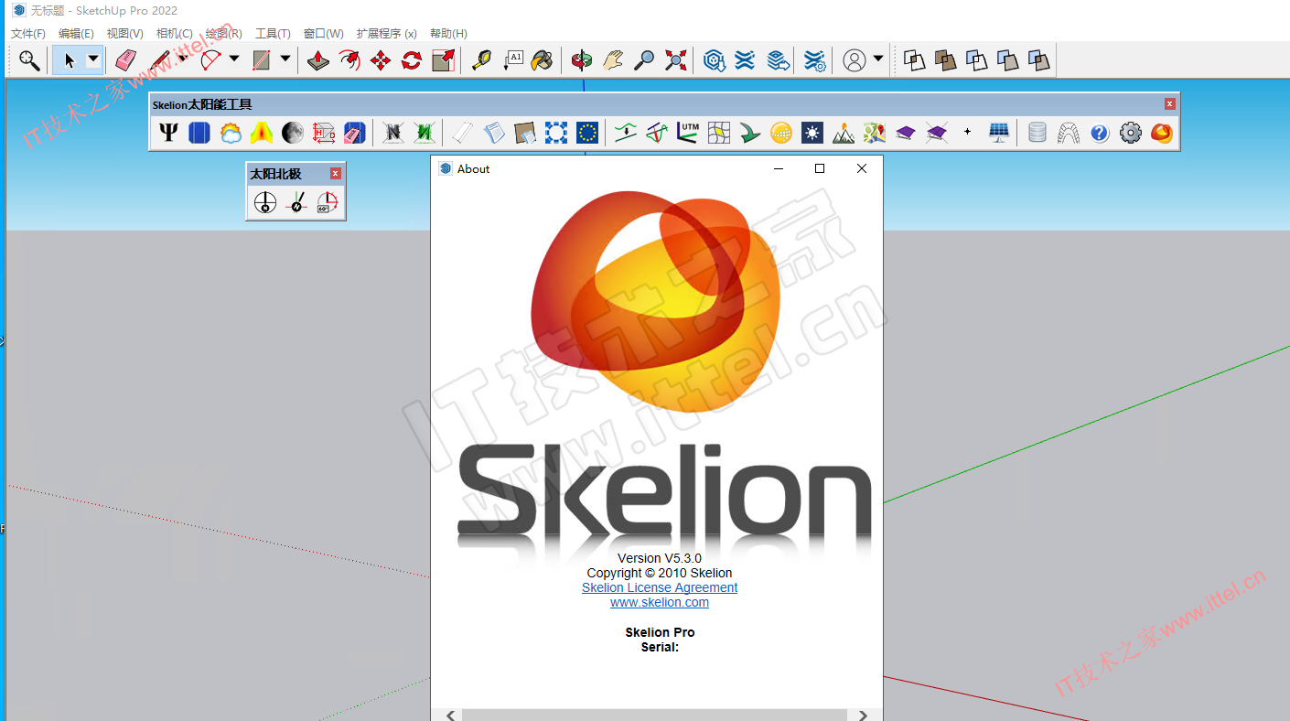Click the About dialog left scroll arrow

click(449, 716)
